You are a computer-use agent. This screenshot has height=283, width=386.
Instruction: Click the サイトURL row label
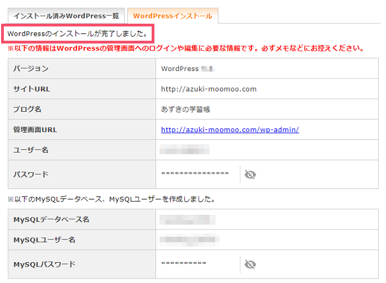point(31,89)
